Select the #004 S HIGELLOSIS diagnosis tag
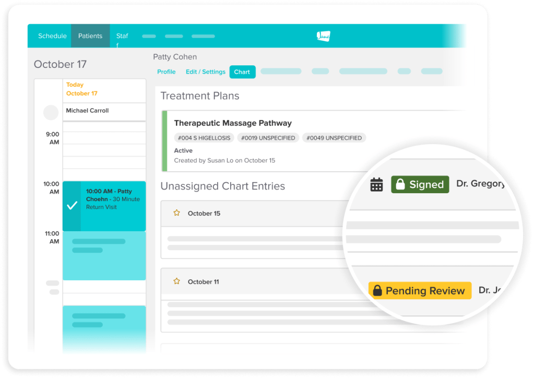 (204, 138)
